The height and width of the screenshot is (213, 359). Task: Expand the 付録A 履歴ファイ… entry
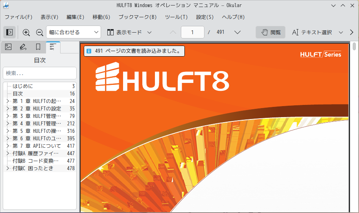pyautogui.click(x=7, y=153)
